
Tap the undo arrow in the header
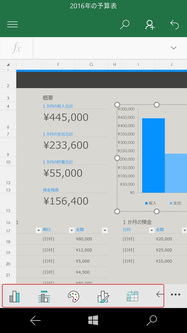click(x=174, y=25)
